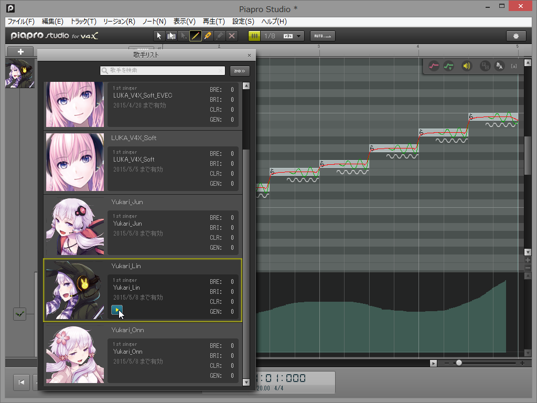Viewport: 537px width, 403px height.
Task: Toggle the [a] phoneme symbol button
Action: tap(514, 66)
